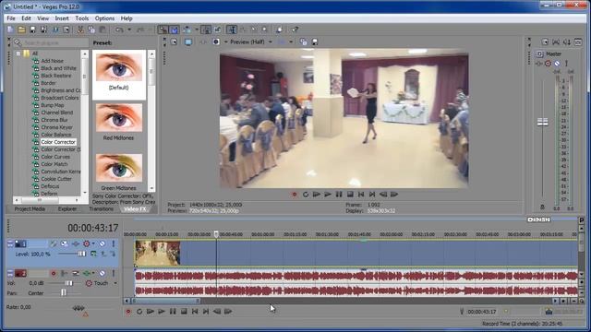The width and height of the screenshot is (591, 332).
Task: Select Add Noise in the plug-in list
Action: click(52, 61)
